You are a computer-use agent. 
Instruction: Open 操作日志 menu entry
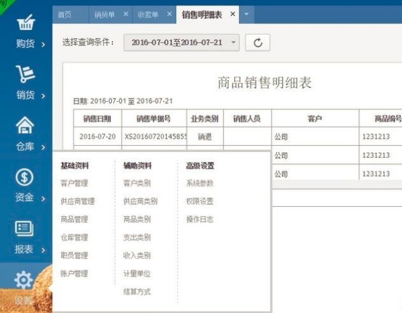click(x=199, y=219)
